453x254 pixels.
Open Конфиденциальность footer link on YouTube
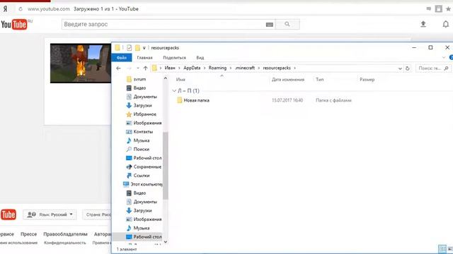coord(64,243)
